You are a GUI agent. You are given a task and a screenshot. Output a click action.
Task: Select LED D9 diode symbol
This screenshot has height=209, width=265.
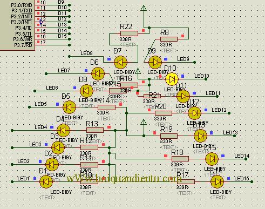(x=155, y=63)
